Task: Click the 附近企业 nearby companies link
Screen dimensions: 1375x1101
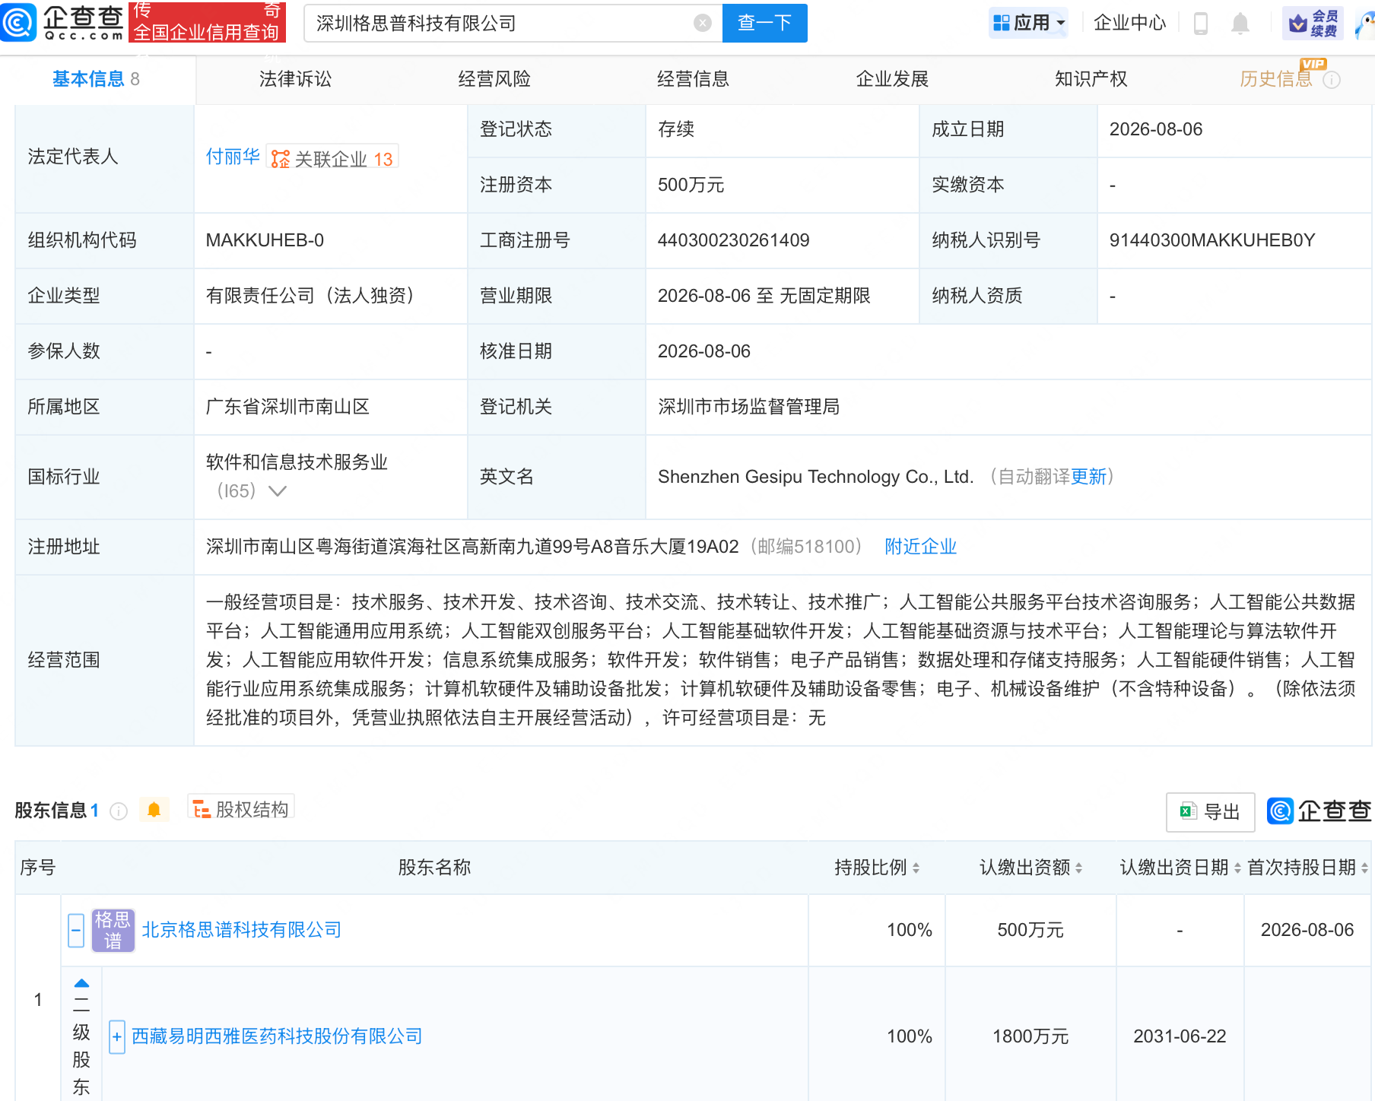Action: pyautogui.click(x=920, y=547)
